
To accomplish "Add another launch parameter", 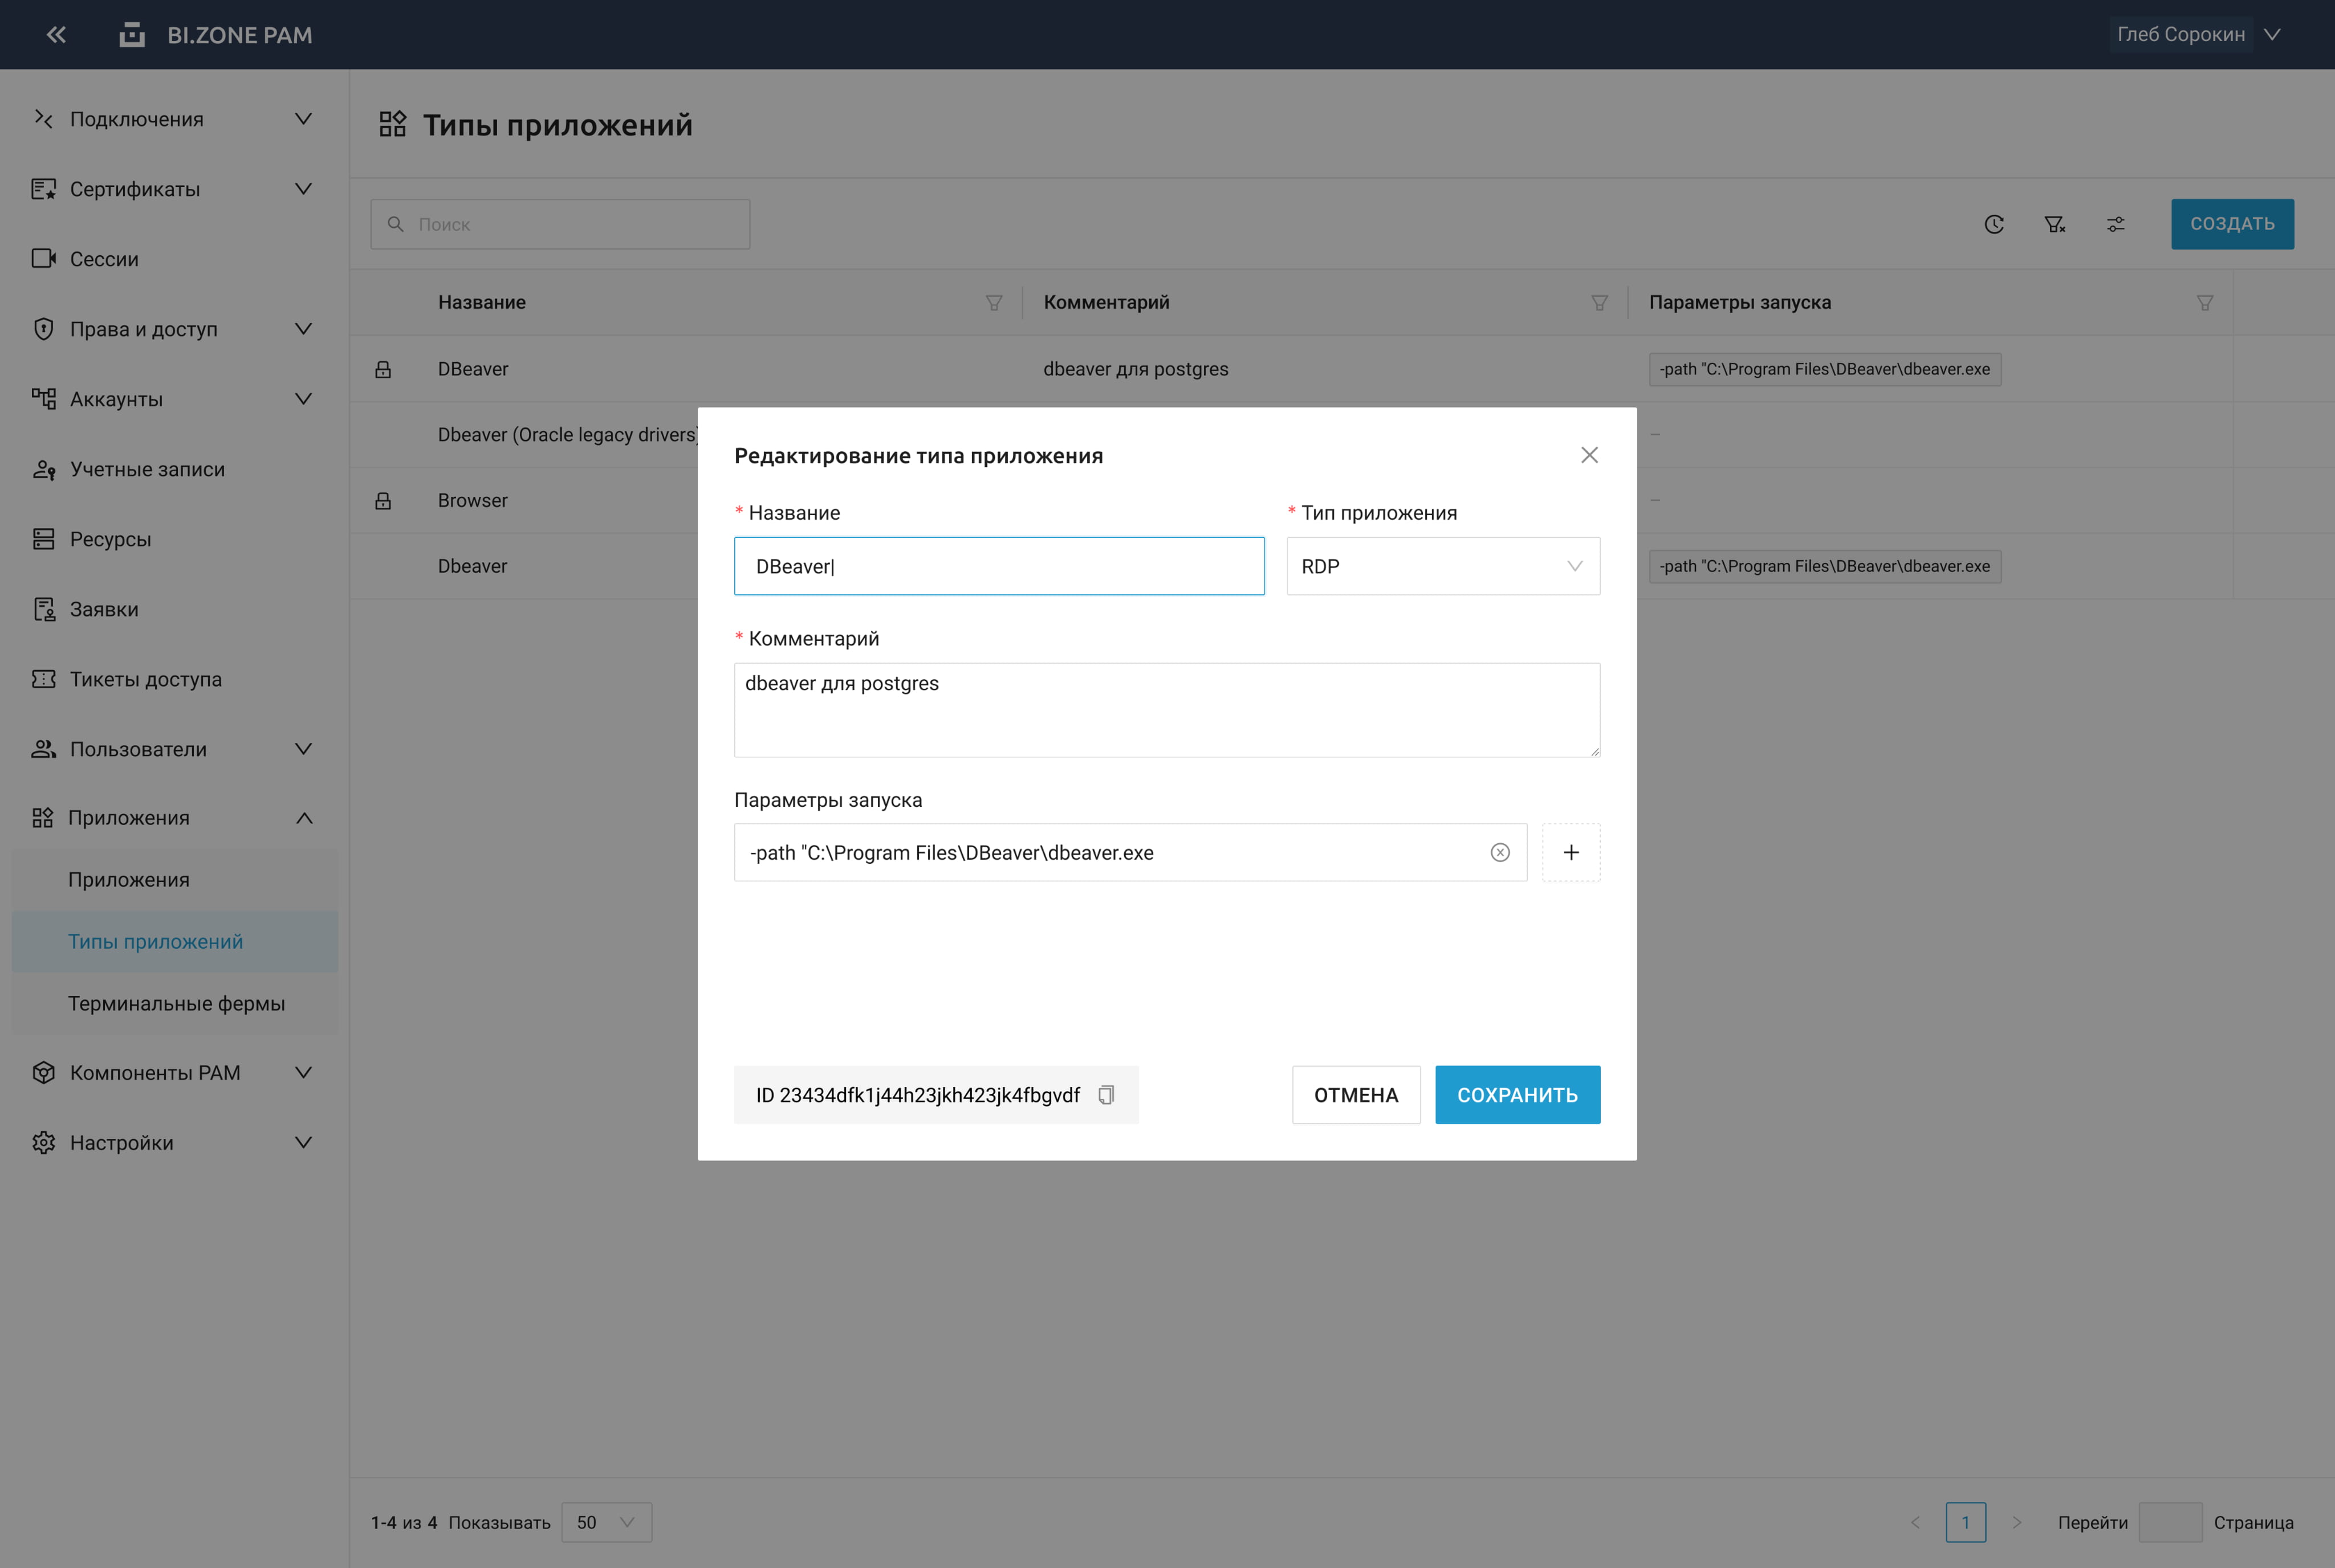I will 1571,853.
